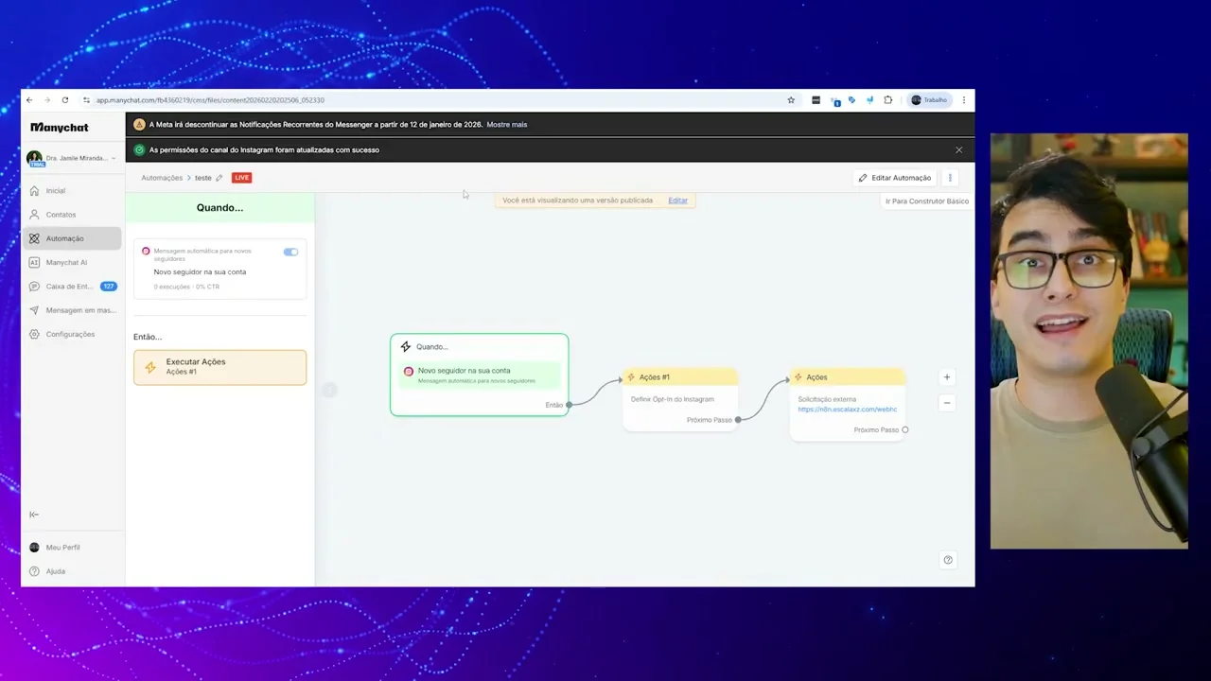Click the 127 unread inbox badge
This screenshot has width=1211, height=681.
pos(109,287)
